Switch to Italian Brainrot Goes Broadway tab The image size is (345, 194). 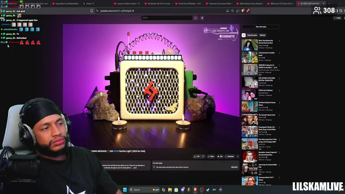point(249,4)
